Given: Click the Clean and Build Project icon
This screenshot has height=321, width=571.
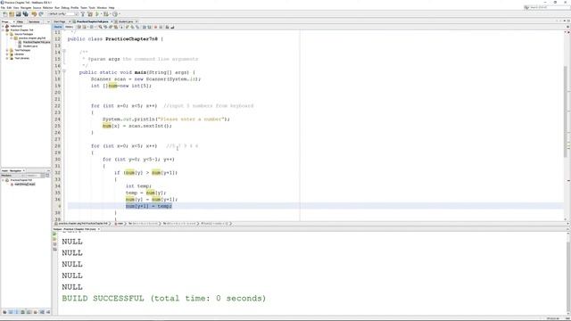Looking at the screenshot, I should point(90,14).
